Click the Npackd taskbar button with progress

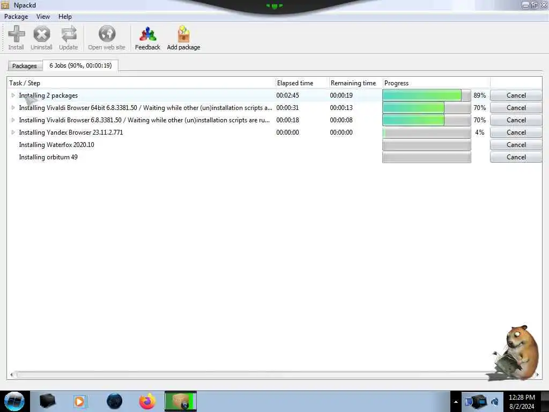[181, 401]
